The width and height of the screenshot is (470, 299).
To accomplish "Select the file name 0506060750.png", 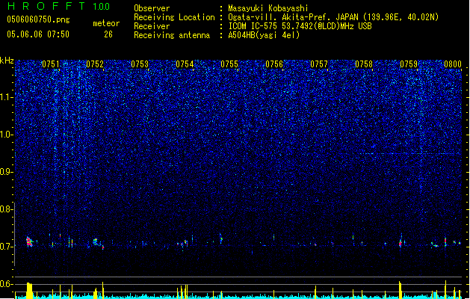I will (38, 19).
